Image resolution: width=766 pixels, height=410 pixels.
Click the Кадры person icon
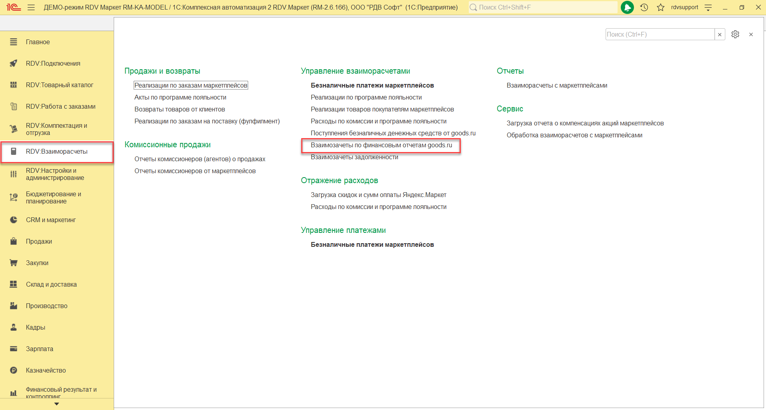click(x=14, y=327)
